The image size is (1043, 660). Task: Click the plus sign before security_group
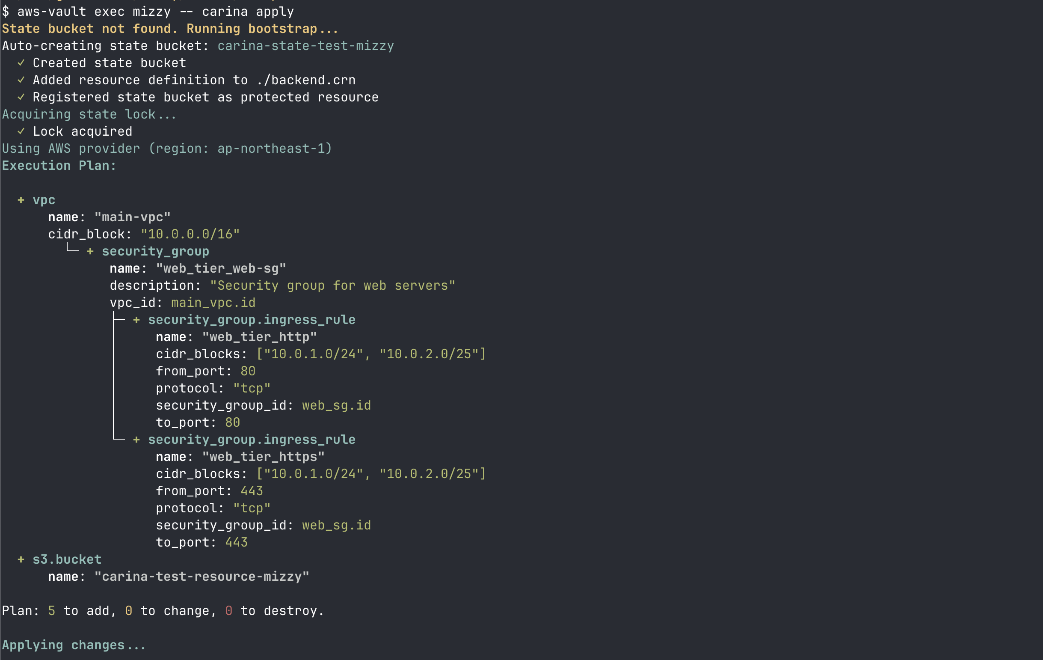90,251
